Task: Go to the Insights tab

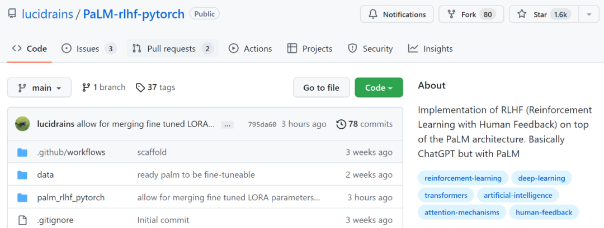Action: pos(430,48)
